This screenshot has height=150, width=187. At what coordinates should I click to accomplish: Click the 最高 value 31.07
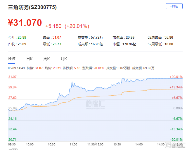pos(57,37)
